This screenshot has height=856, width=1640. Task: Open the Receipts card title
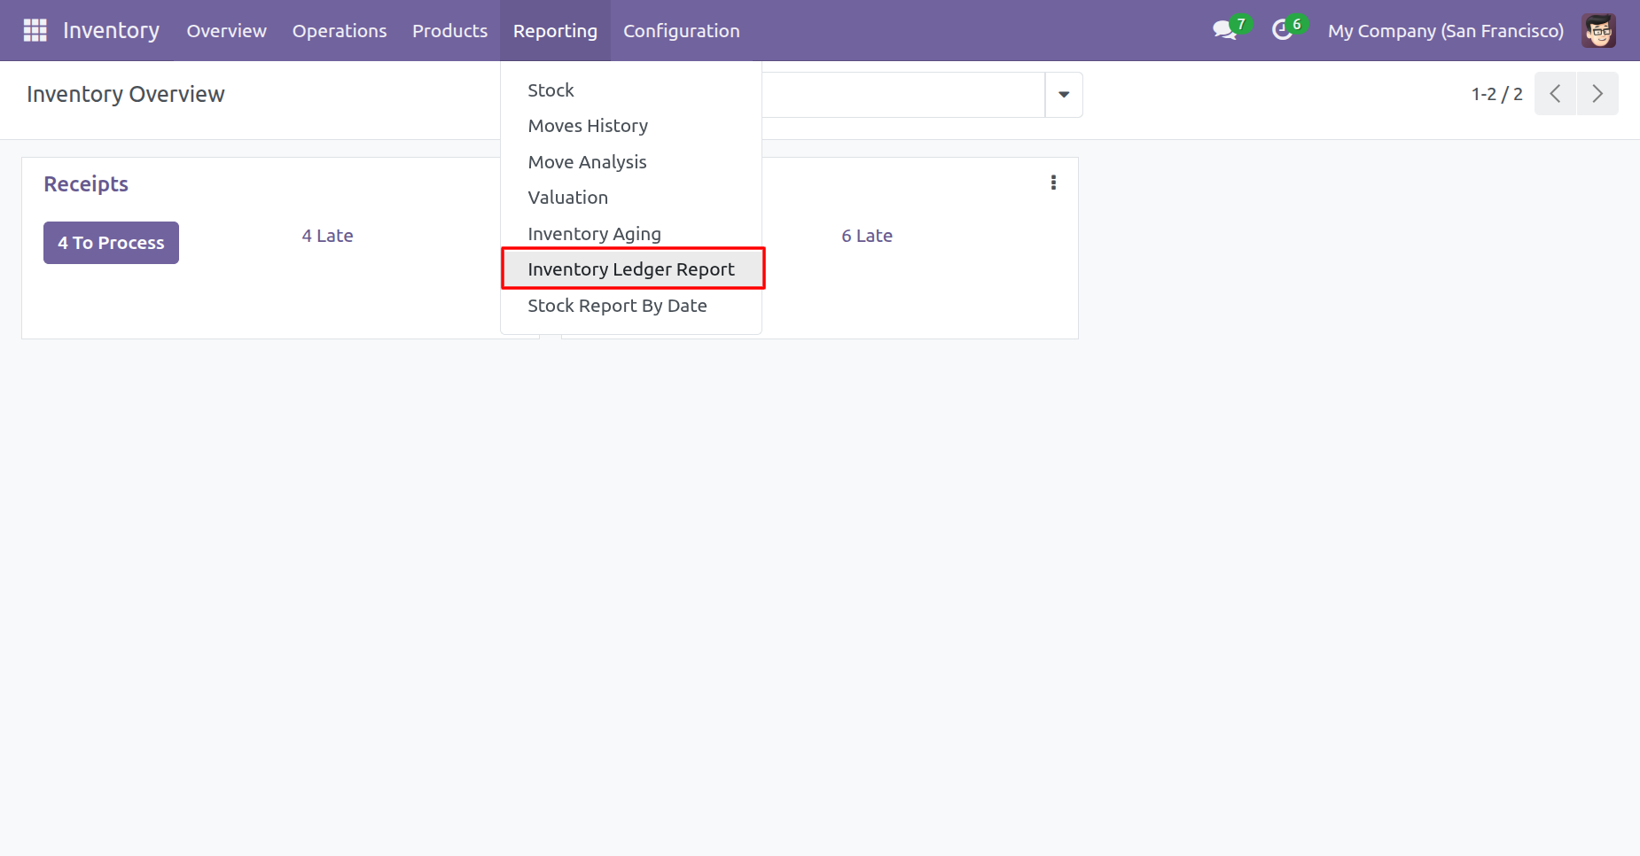[x=86, y=184]
